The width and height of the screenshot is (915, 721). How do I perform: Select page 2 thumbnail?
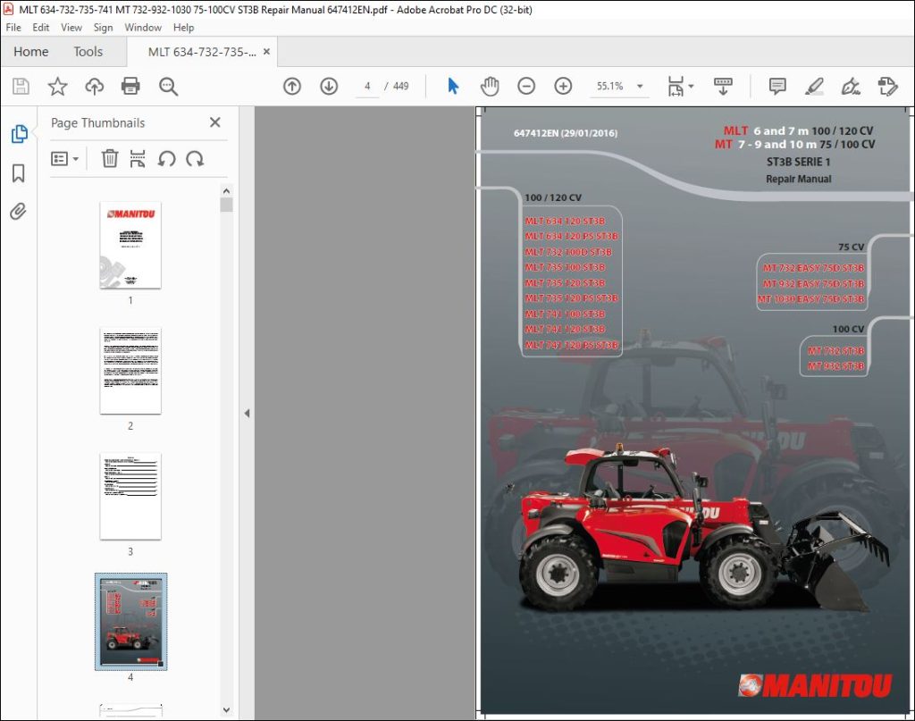point(130,371)
